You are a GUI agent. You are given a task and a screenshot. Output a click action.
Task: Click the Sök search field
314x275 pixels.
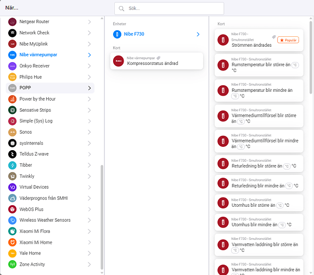point(169,8)
